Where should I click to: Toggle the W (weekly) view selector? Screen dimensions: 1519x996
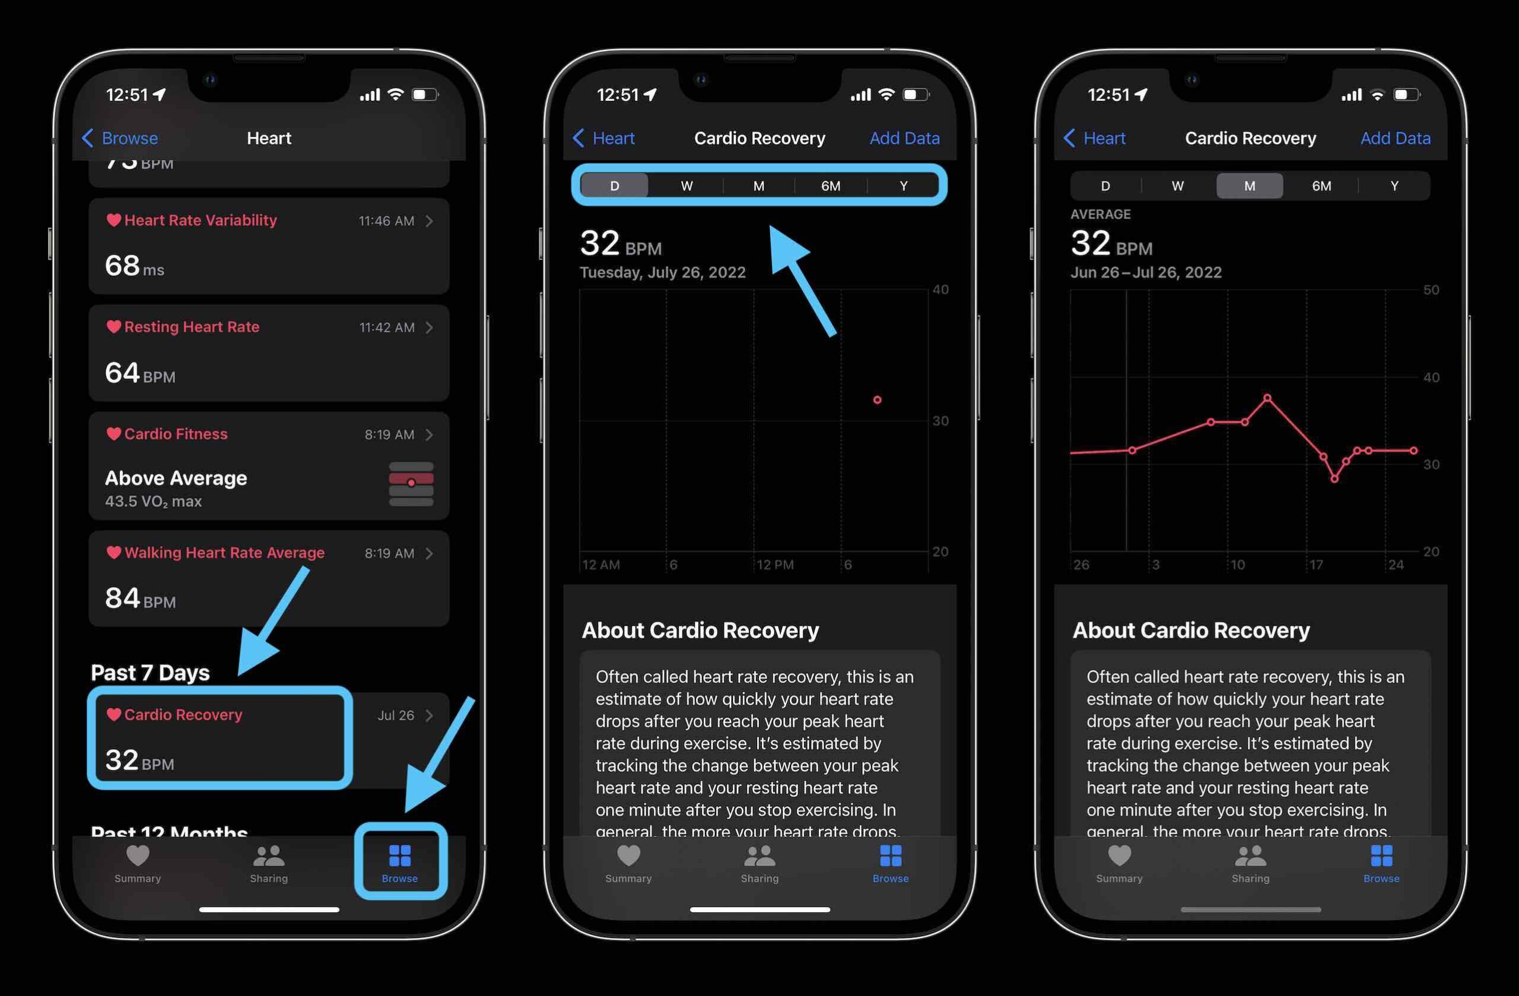tap(686, 186)
